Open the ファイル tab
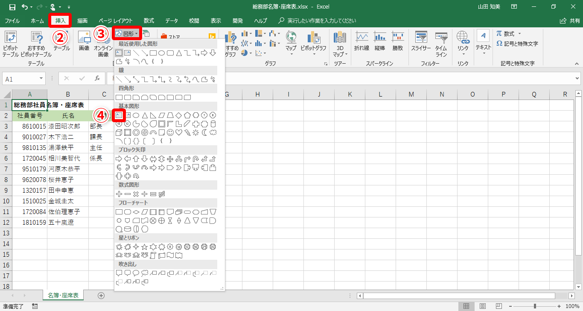 [x=12, y=21]
